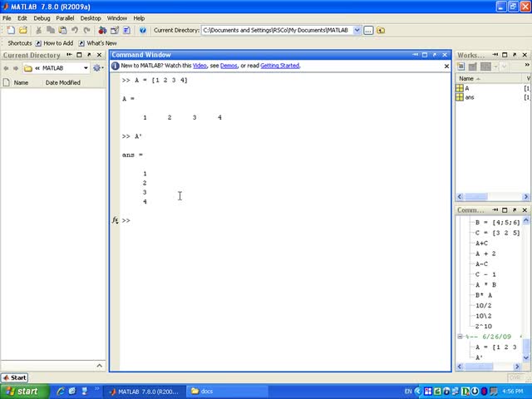The width and height of the screenshot is (532, 399).
Task: Open Simulink from the toolbar icon
Action: 102,30
